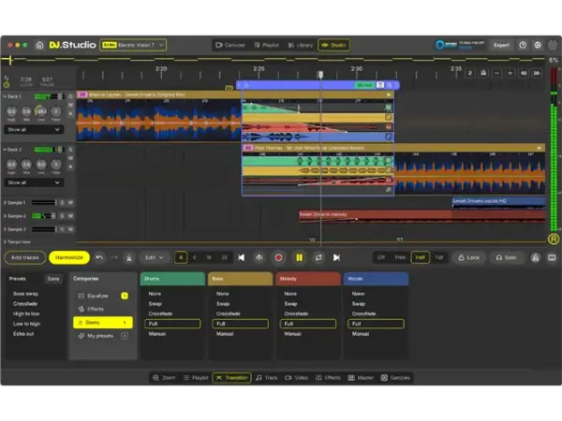Open Deck 2 Show all dropdown

(x=34, y=182)
